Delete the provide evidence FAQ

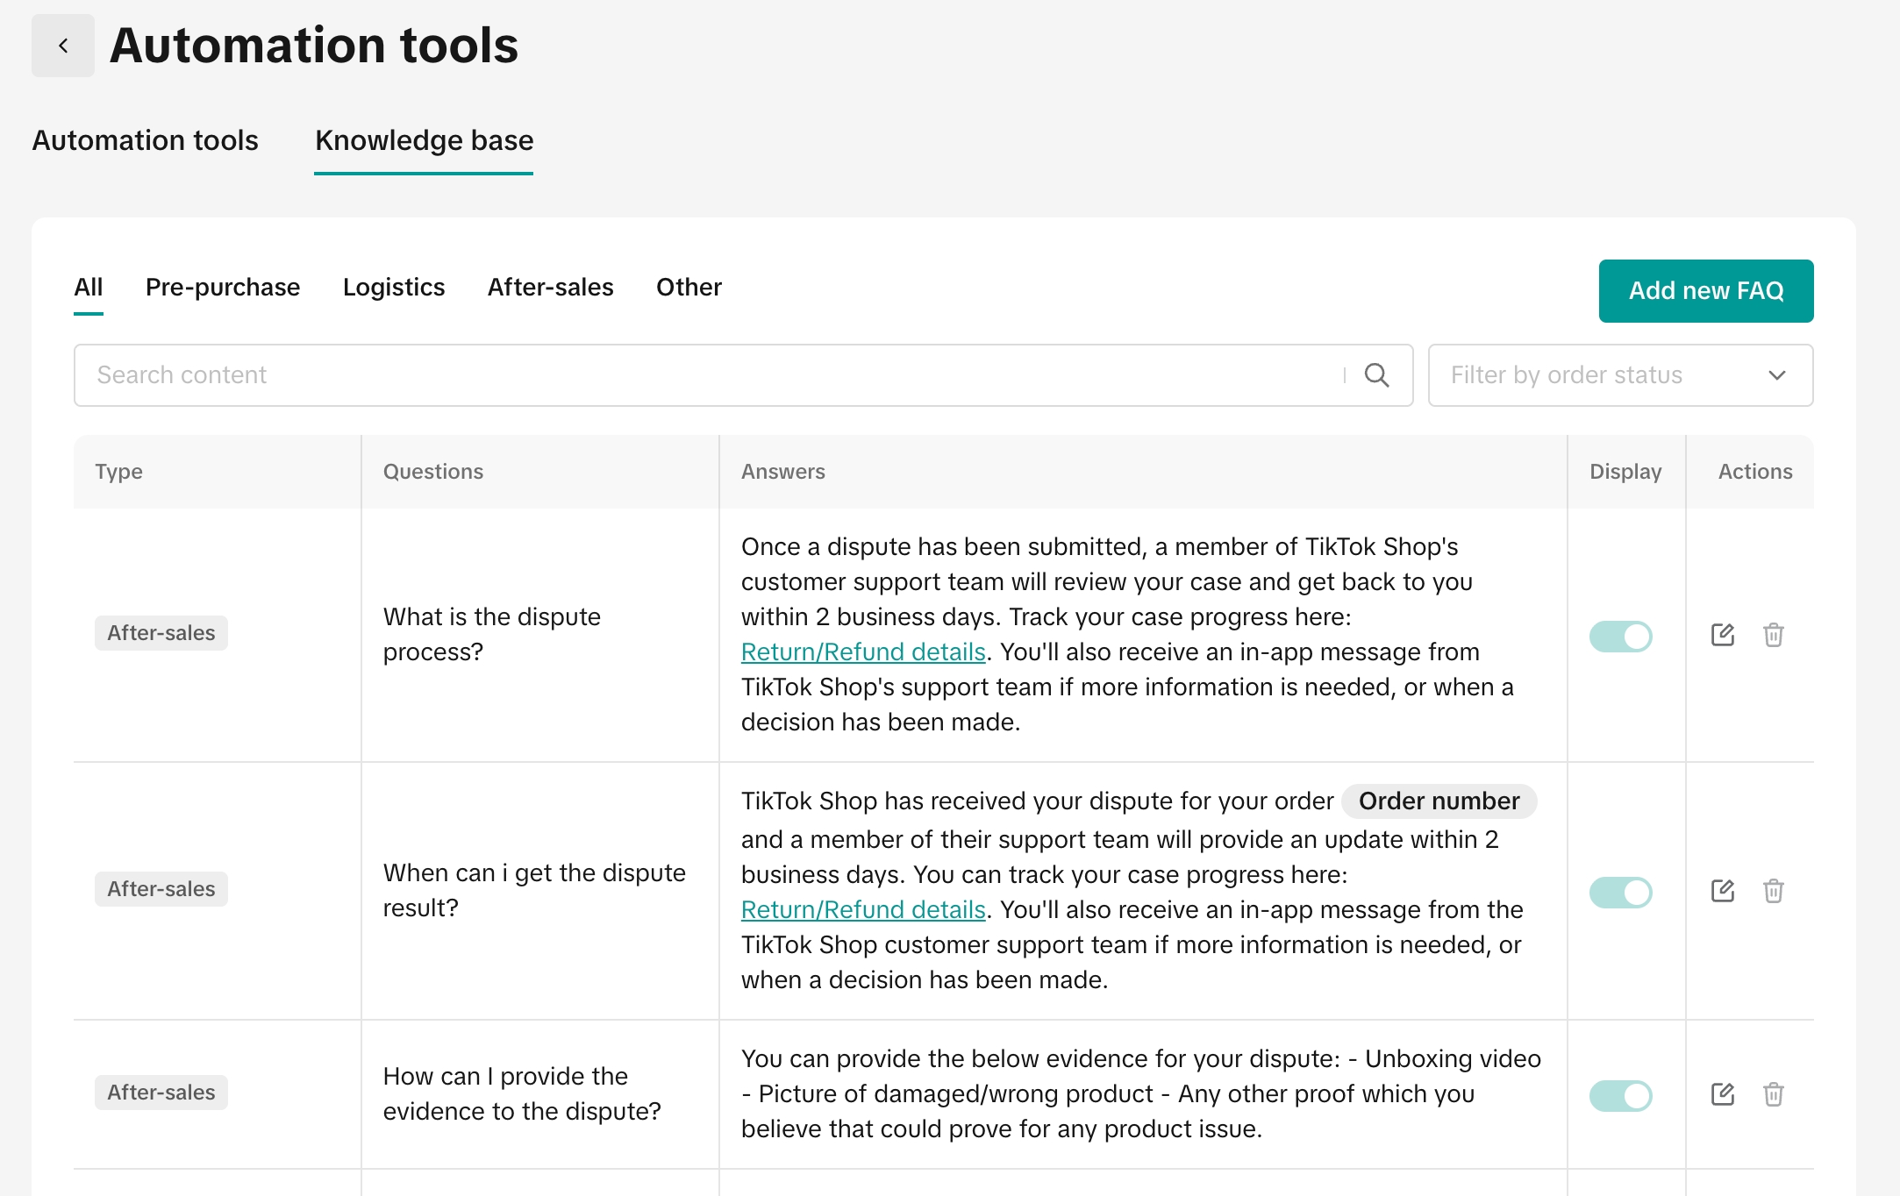[1774, 1094]
